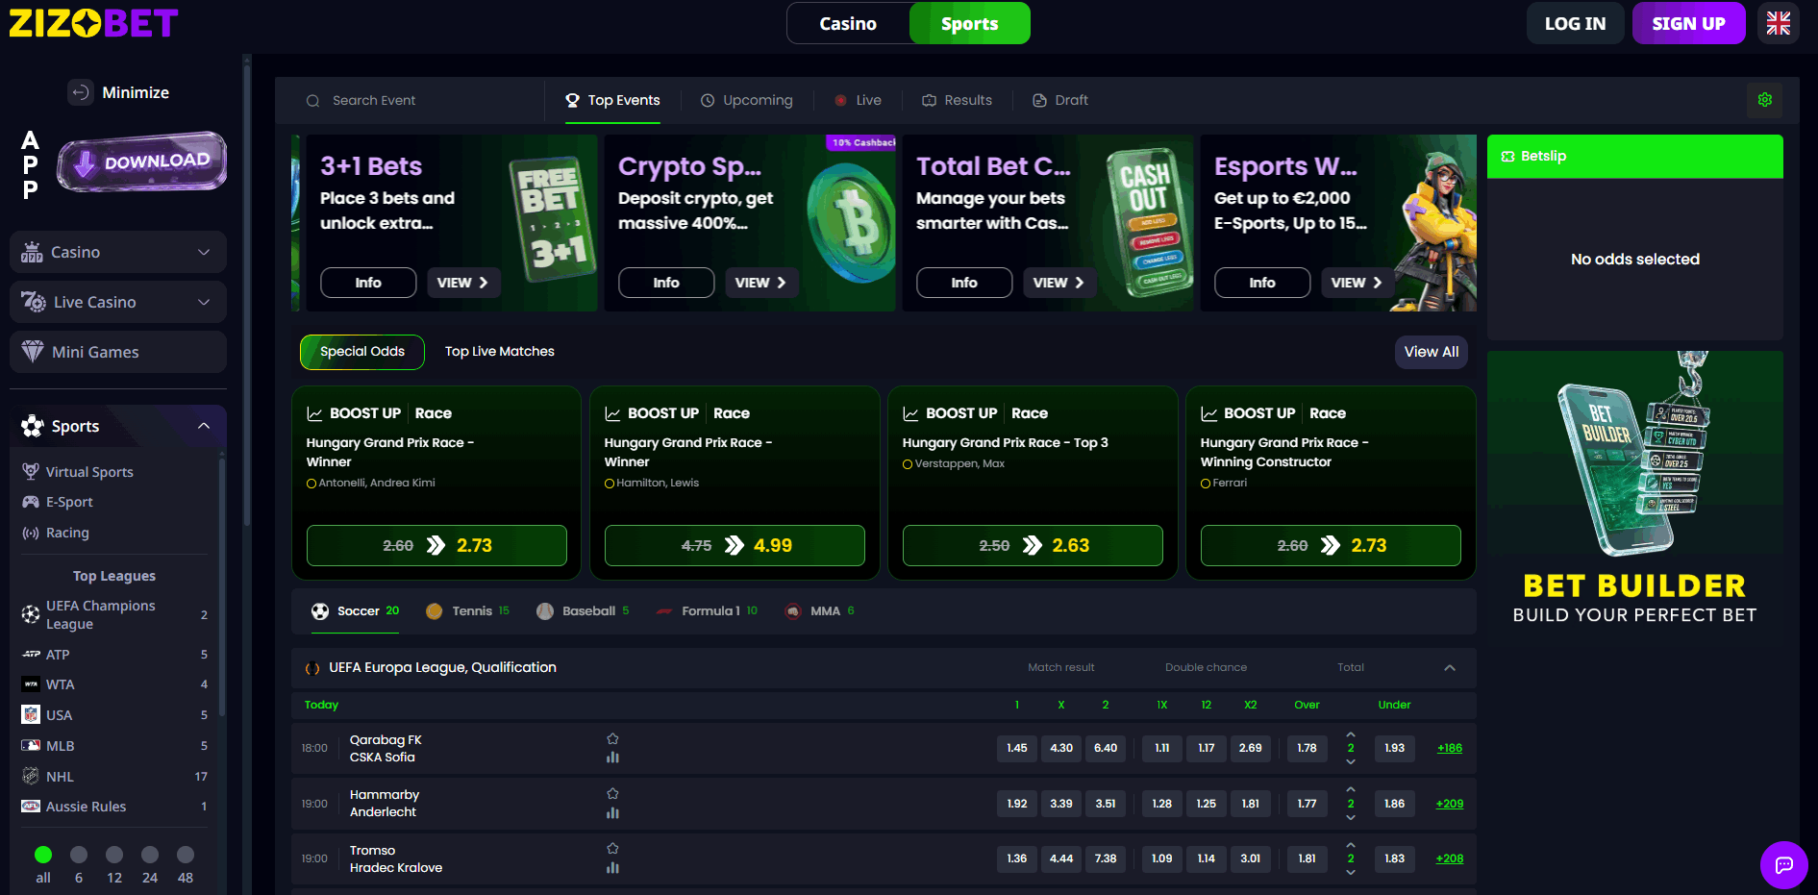Open the Bet Builder promo banner
The image size is (1818, 895).
coord(1634,491)
